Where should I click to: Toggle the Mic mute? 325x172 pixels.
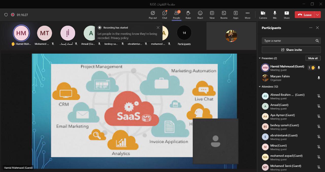point(275,15)
